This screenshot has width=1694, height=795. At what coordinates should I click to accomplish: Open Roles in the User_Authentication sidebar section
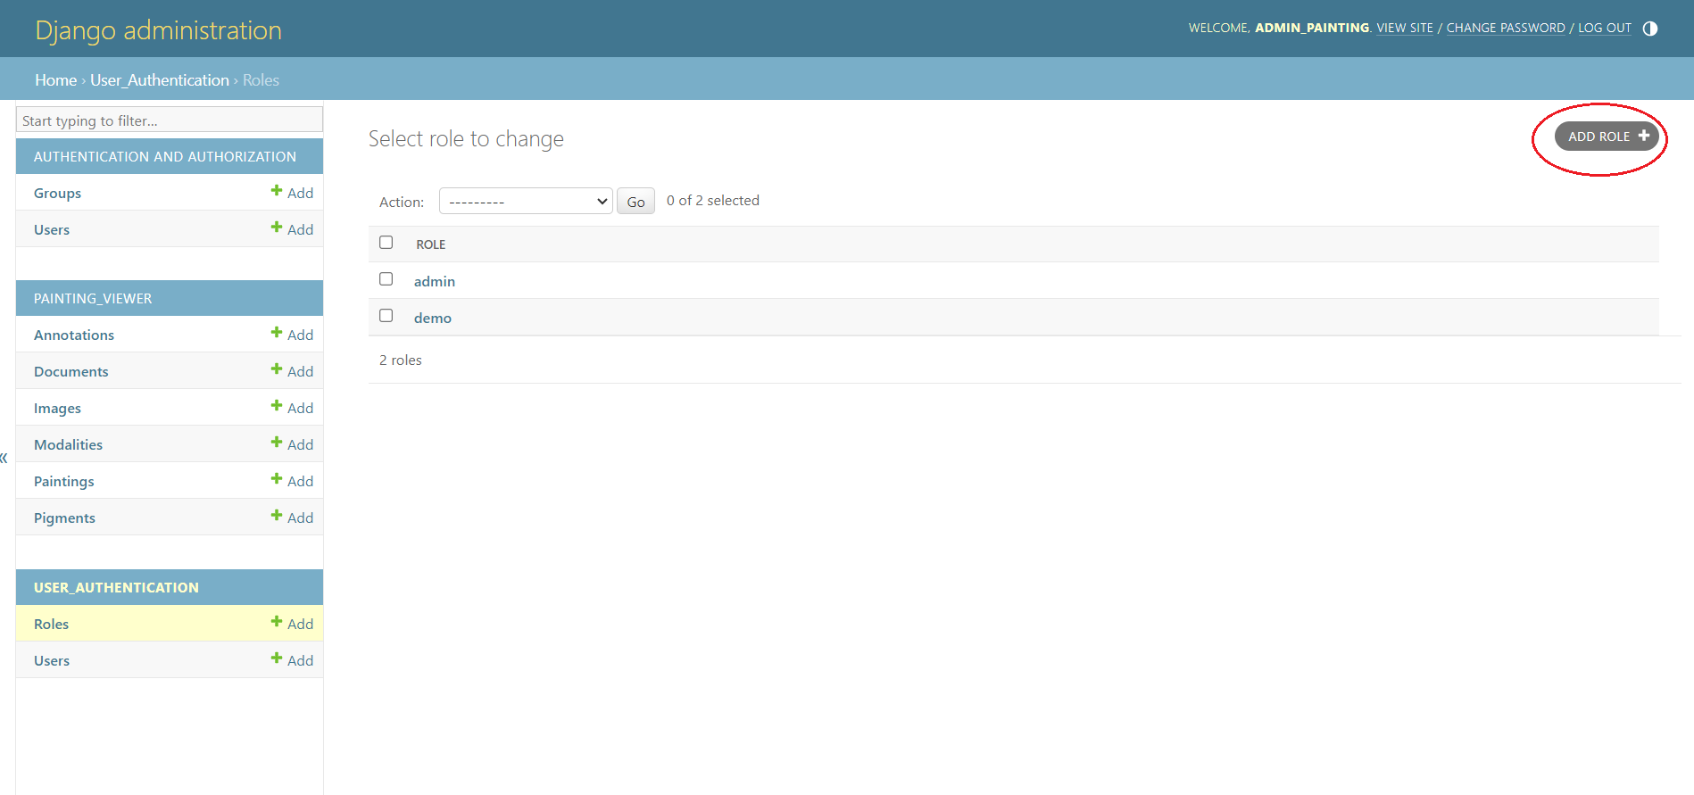click(x=52, y=624)
